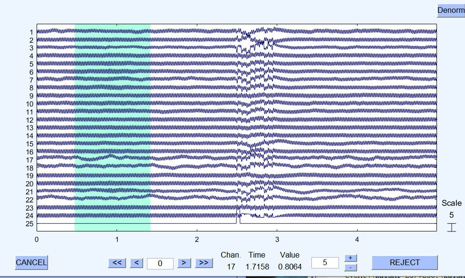Viewport: 465px width, 278px height.
Task: Click channel label 6
Action: coord(31,72)
